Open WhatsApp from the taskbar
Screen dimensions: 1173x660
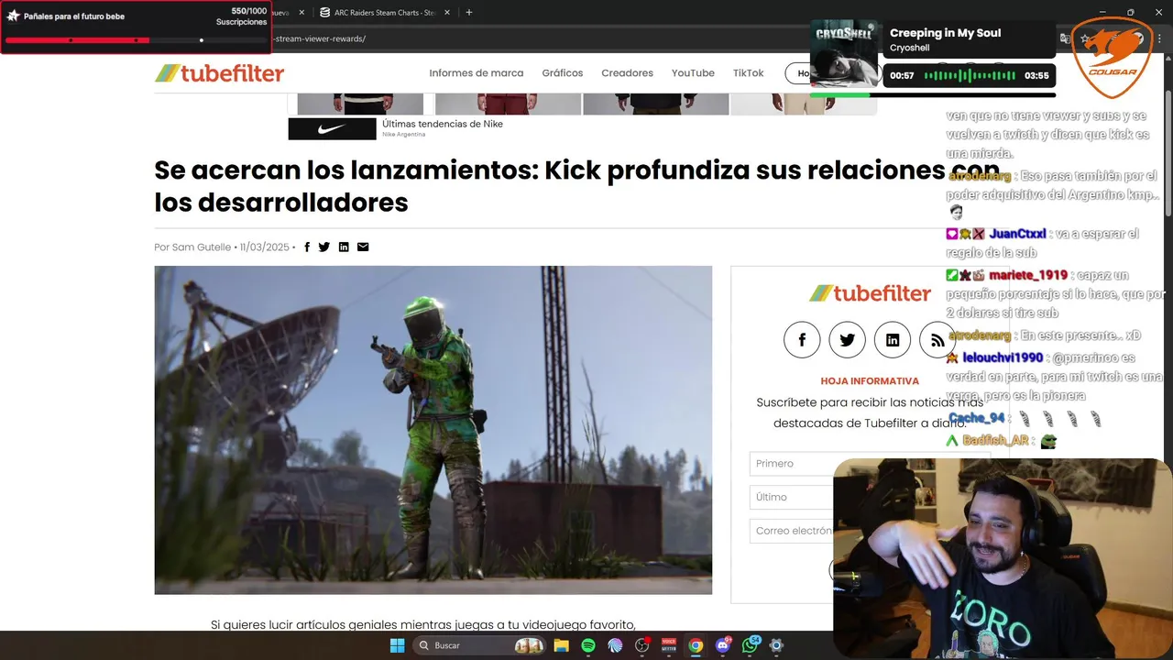point(750,645)
